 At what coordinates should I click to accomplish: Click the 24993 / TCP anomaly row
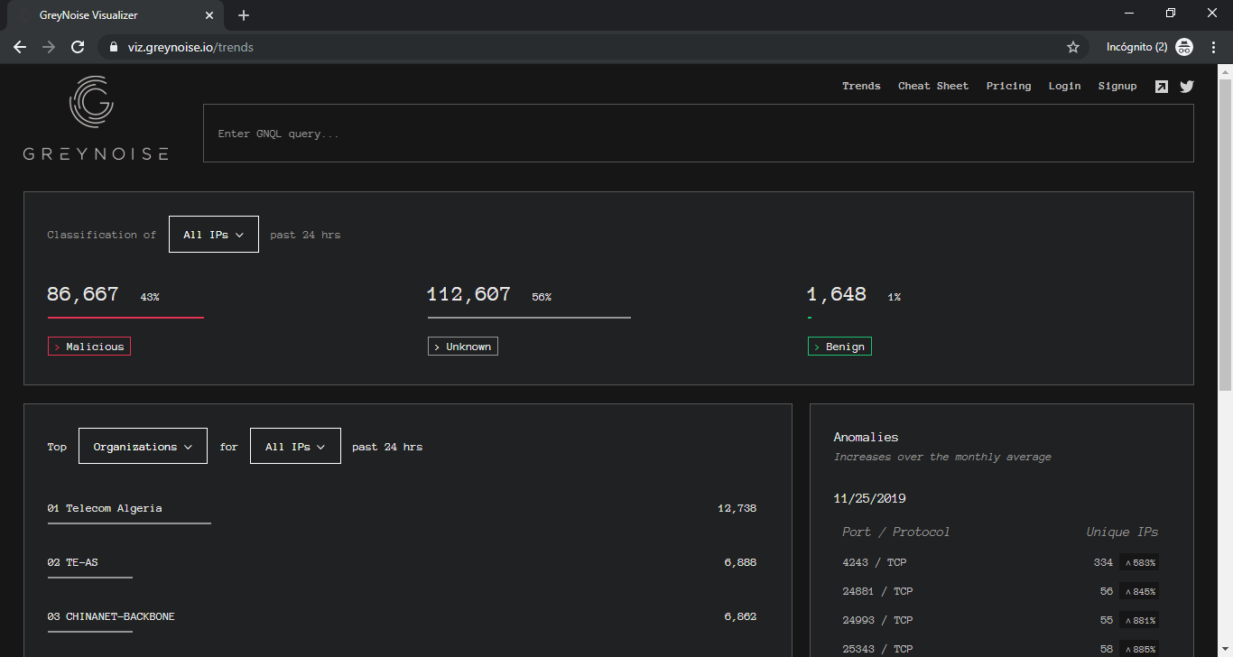[x=1000, y=620]
